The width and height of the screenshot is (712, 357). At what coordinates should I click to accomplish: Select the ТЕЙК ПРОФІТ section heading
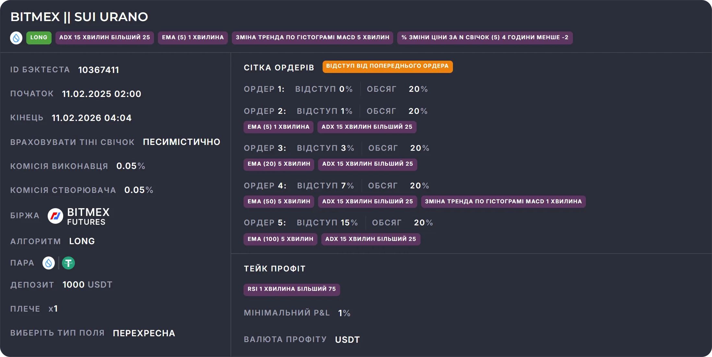click(x=274, y=268)
